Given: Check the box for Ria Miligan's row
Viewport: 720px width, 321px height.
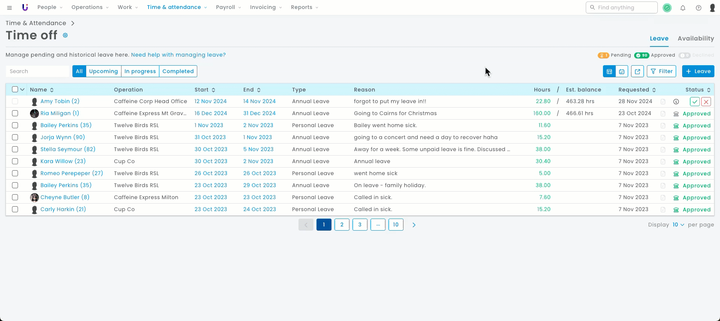Looking at the screenshot, I should (x=15, y=113).
